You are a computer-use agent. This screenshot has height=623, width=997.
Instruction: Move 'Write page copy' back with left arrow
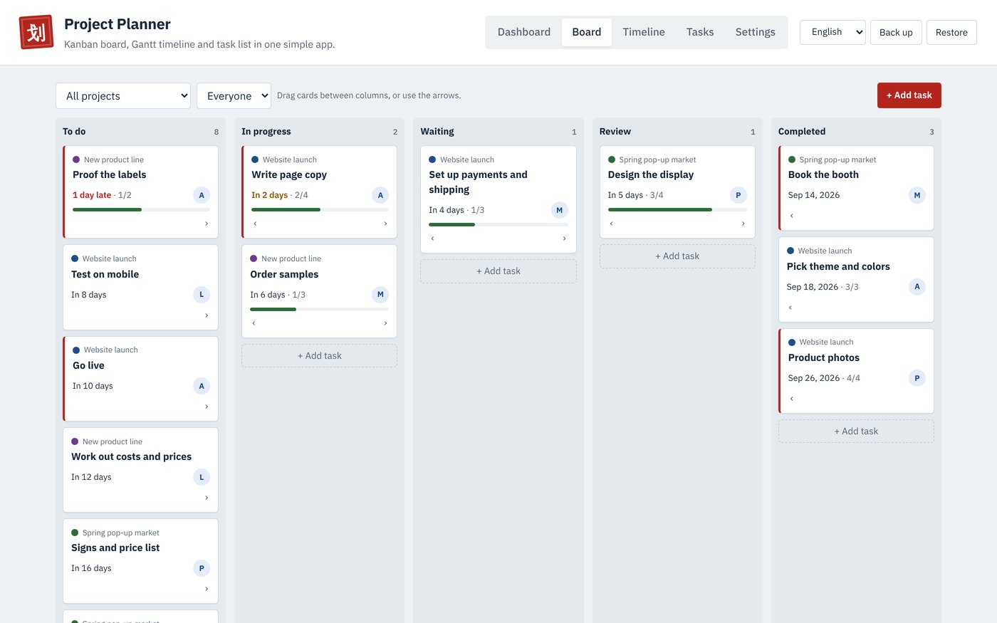click(x=255, y=224)
